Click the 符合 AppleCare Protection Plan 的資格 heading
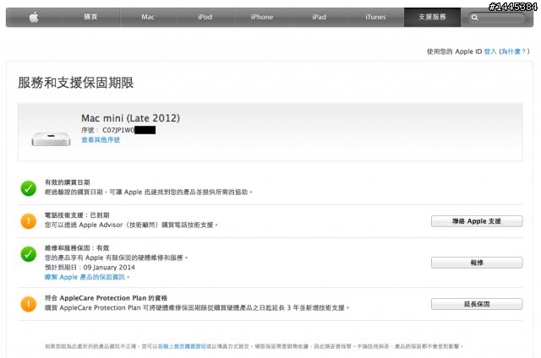 [106, 298]
